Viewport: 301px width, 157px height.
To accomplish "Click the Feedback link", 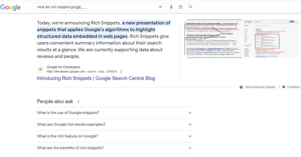I will (294, 87).
